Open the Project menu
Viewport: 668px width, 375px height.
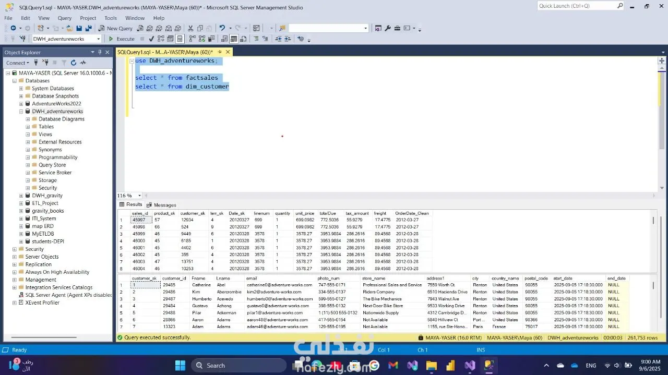pyautogui.click(x=88, y=18)
